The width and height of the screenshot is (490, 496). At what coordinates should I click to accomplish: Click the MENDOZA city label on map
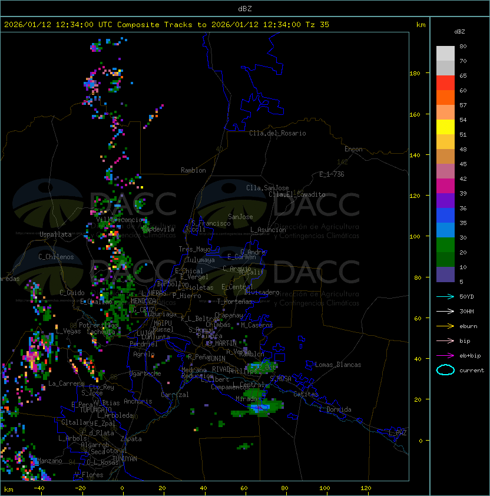pyautogui.click(x=143, y=301)
